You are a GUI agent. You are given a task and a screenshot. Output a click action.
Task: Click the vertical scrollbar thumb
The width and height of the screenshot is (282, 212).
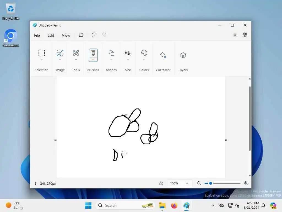coord(250,119)
